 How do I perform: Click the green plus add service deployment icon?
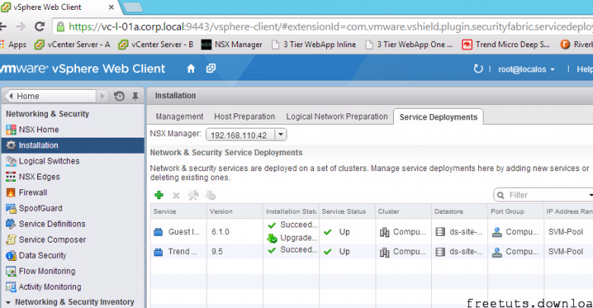(x=159, y=195)
